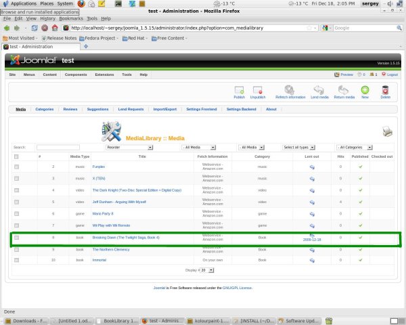
Task: Click lent out icon for The Dark Knight
Action: 312,191
